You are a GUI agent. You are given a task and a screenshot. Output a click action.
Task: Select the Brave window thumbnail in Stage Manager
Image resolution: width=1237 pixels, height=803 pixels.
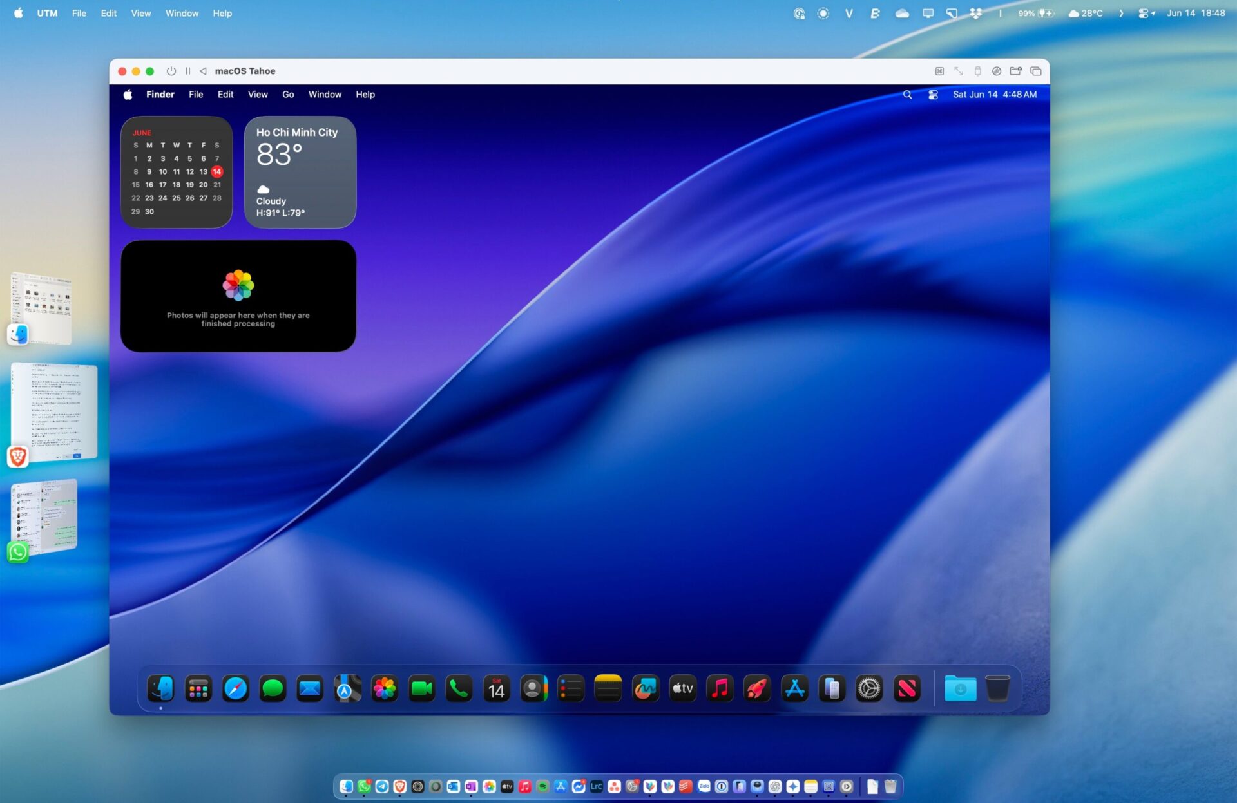[x=55, y=412]
